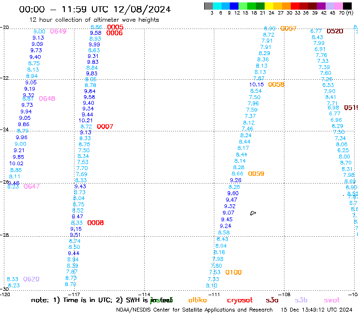The image size is (358, 314).
Task: Select the cryosat pass label 0008
Action: click(x=95, y=223)
